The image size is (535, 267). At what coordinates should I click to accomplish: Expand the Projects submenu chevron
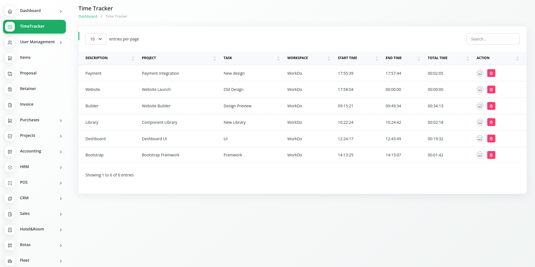(61, 136)
